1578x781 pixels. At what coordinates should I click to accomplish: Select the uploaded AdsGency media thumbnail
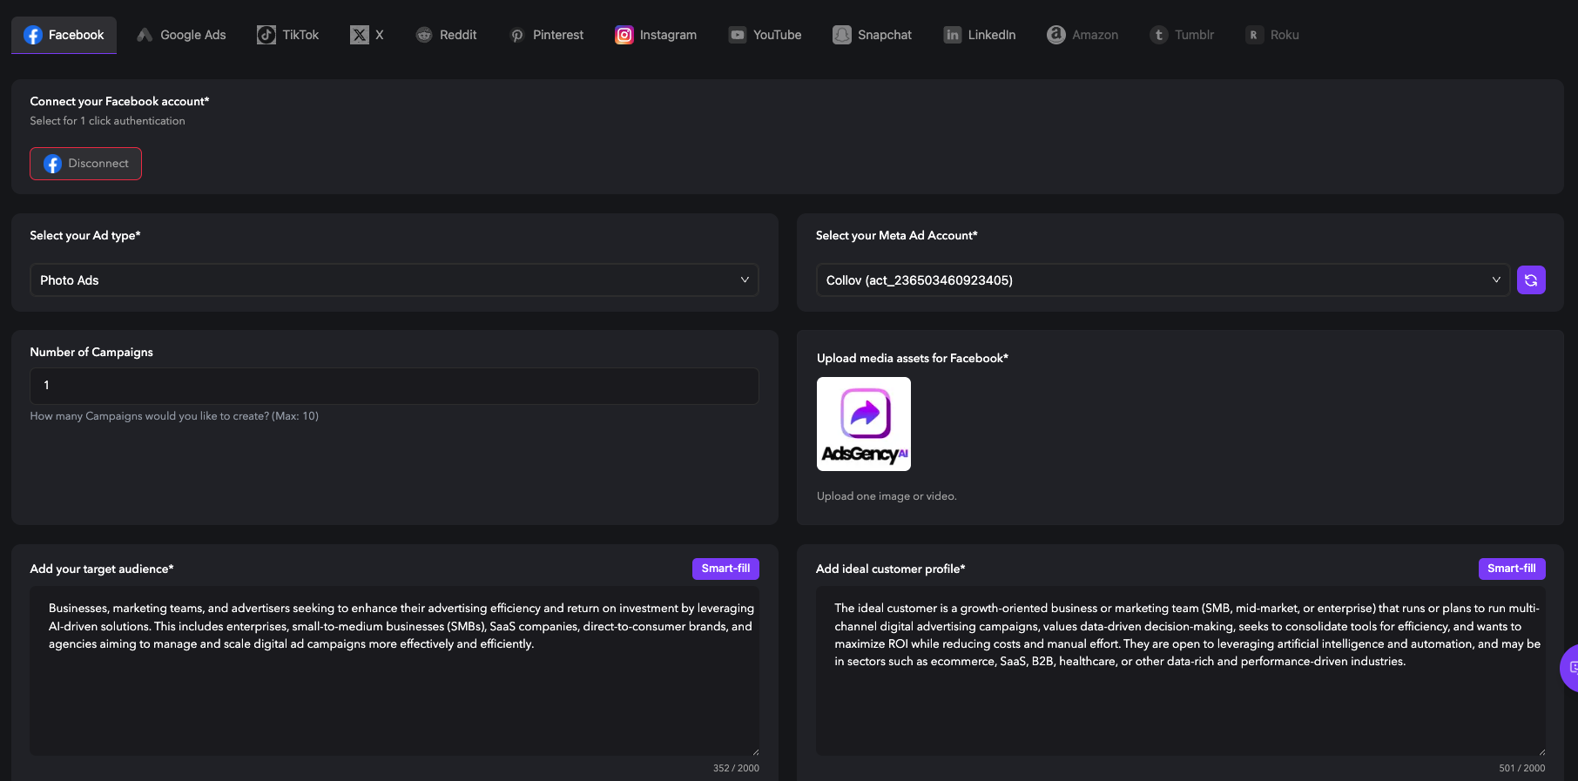[x=864, y=424]
